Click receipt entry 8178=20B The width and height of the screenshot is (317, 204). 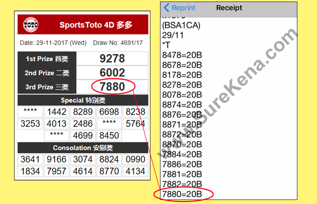pos(182,75)
